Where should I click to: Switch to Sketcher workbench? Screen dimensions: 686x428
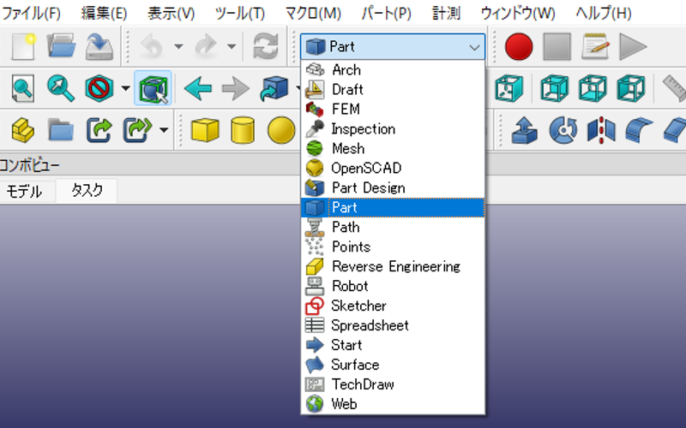click(393, 306)
